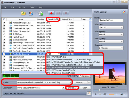Click the Add File folder icon
Screen dimensions: 129x98
23,13
